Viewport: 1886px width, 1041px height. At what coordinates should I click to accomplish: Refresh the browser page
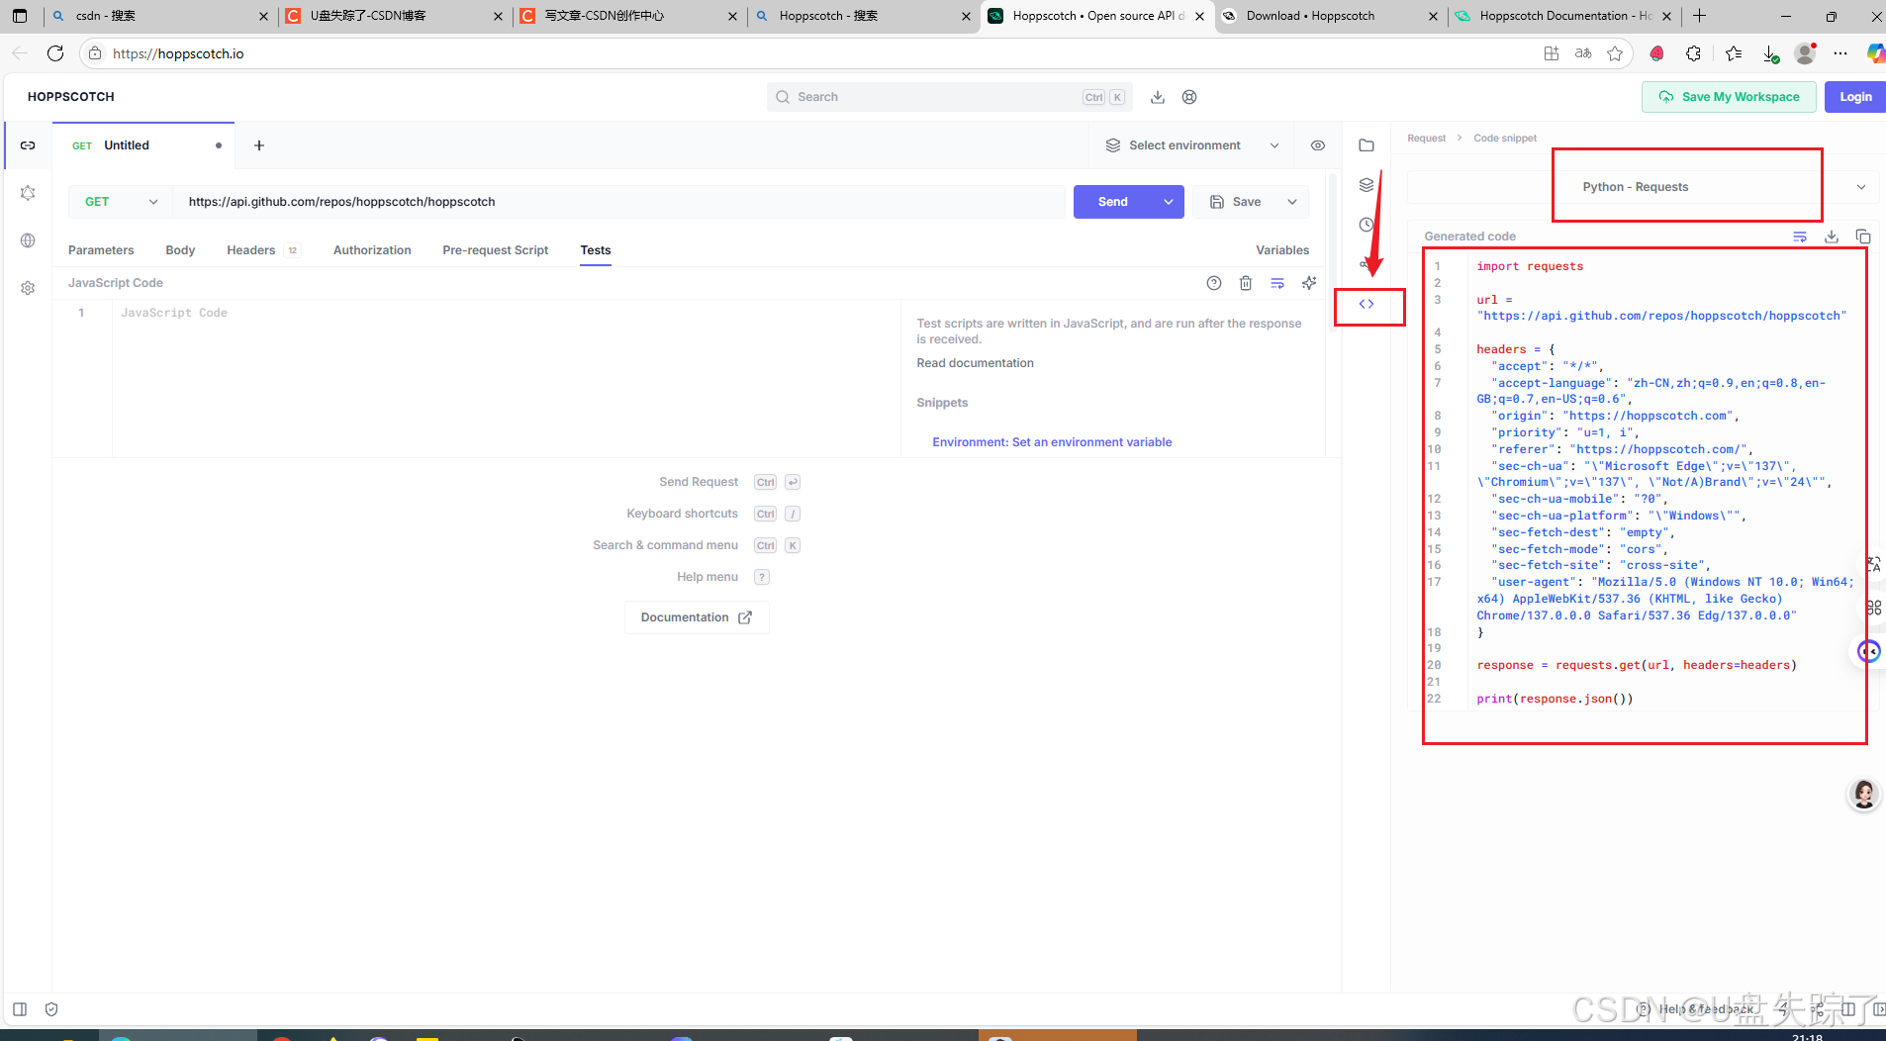coord(55,53)
